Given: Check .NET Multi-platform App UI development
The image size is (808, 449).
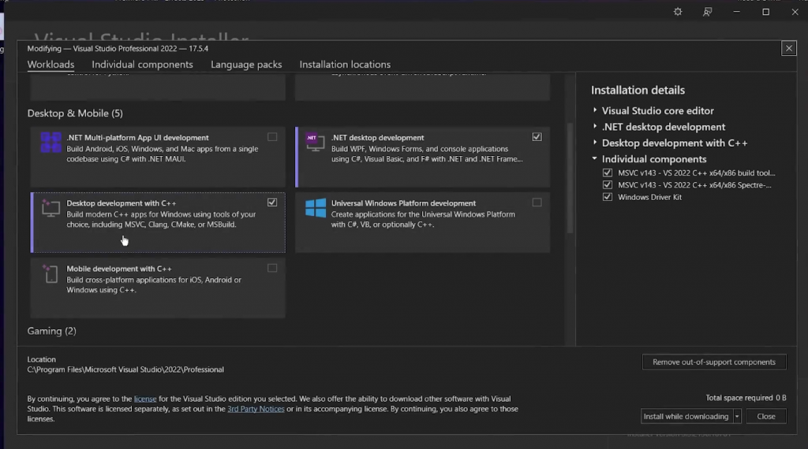Looking at the screenshot, I should pyautogui.click(x=272, y=137).
